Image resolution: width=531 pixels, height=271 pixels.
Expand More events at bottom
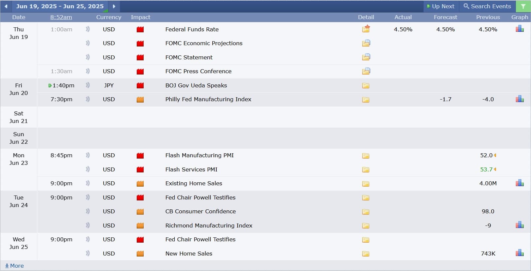14,266
